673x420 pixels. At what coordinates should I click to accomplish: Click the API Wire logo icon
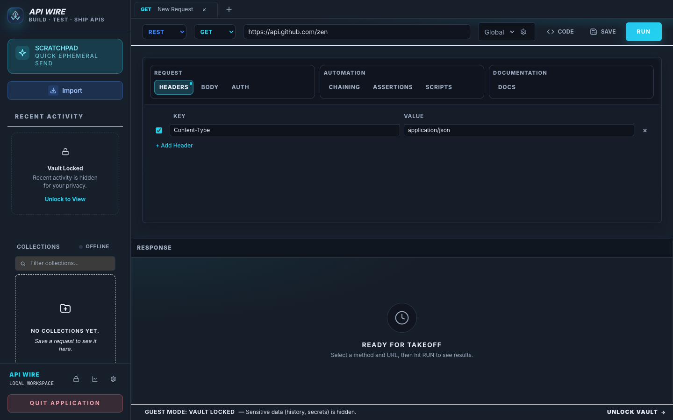[15, 15]
